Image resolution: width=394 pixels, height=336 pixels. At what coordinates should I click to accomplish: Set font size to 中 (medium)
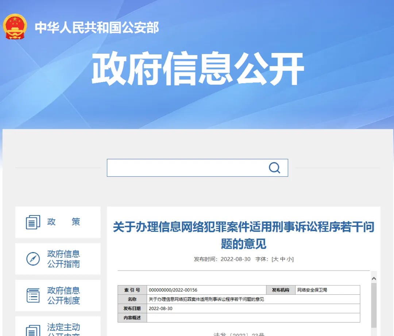click(x=282, y=259)
